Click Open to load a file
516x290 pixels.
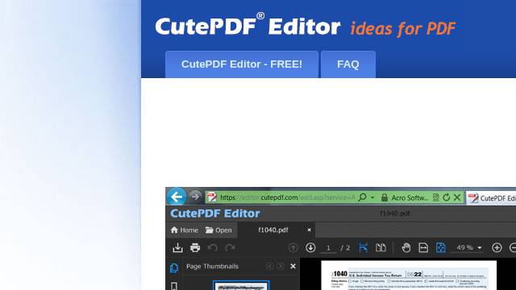point(218,230)
